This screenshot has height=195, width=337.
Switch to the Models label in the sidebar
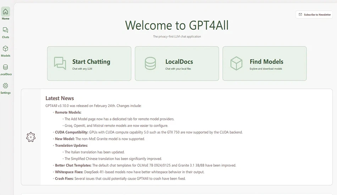coord(6,56)
